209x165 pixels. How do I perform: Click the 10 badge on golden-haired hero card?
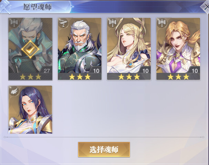195,71
